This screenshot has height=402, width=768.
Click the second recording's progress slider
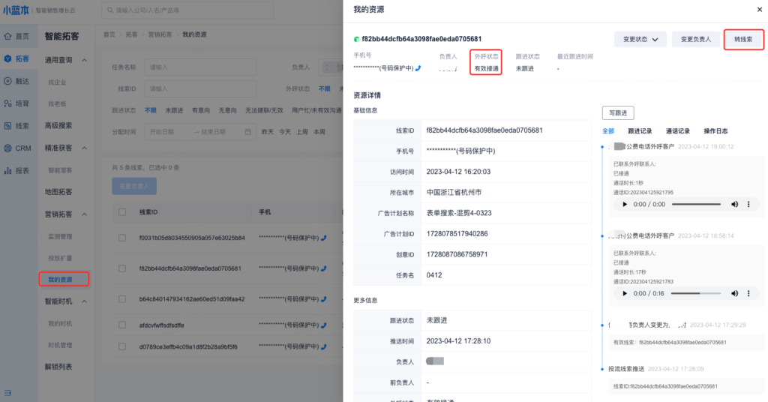[696, 294]
